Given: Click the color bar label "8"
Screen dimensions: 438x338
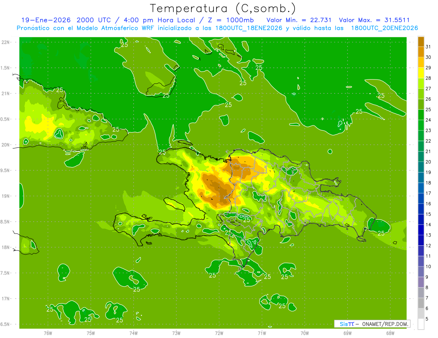Looking at the screenshot, I should point(427,288).
